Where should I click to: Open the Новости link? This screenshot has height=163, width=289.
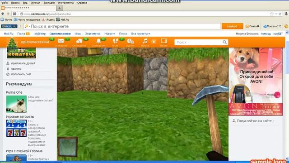(110, 34)
